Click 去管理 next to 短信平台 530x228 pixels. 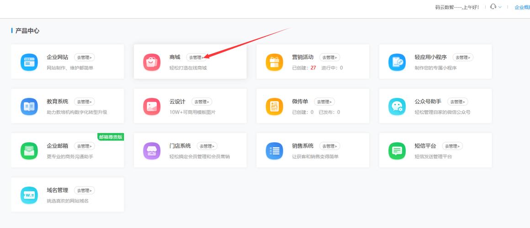pyautogui.click(x=452, y=146)
